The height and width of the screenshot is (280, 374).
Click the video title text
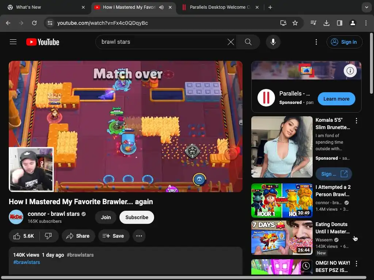point(81,202)
